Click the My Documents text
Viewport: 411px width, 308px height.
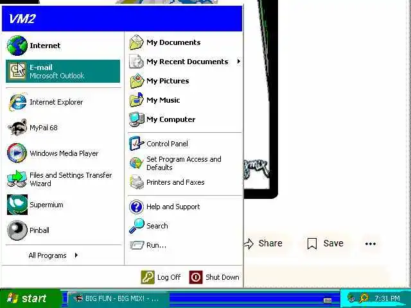(x=173, y=42)
